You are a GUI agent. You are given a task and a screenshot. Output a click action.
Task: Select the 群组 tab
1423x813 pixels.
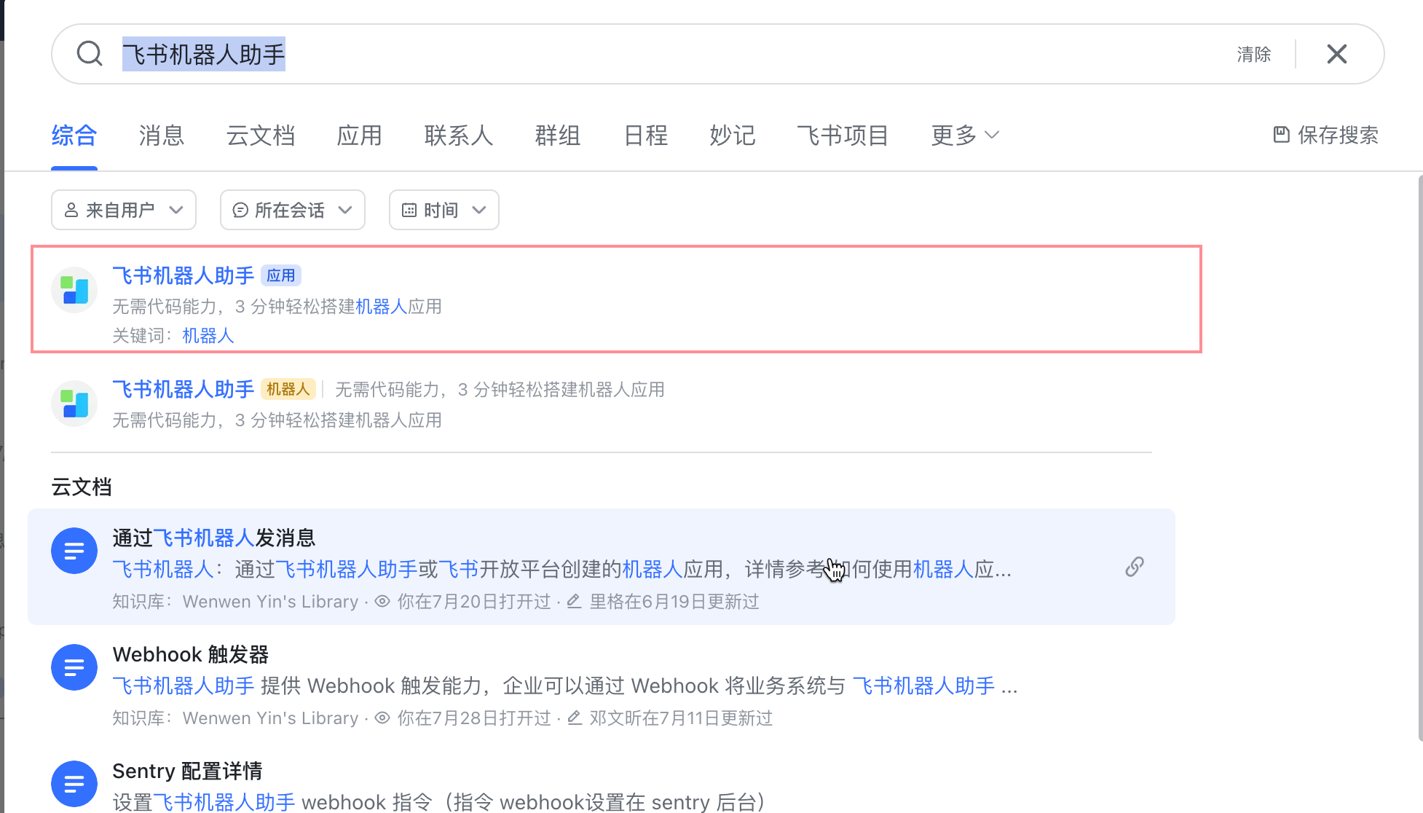click(558, 135)
